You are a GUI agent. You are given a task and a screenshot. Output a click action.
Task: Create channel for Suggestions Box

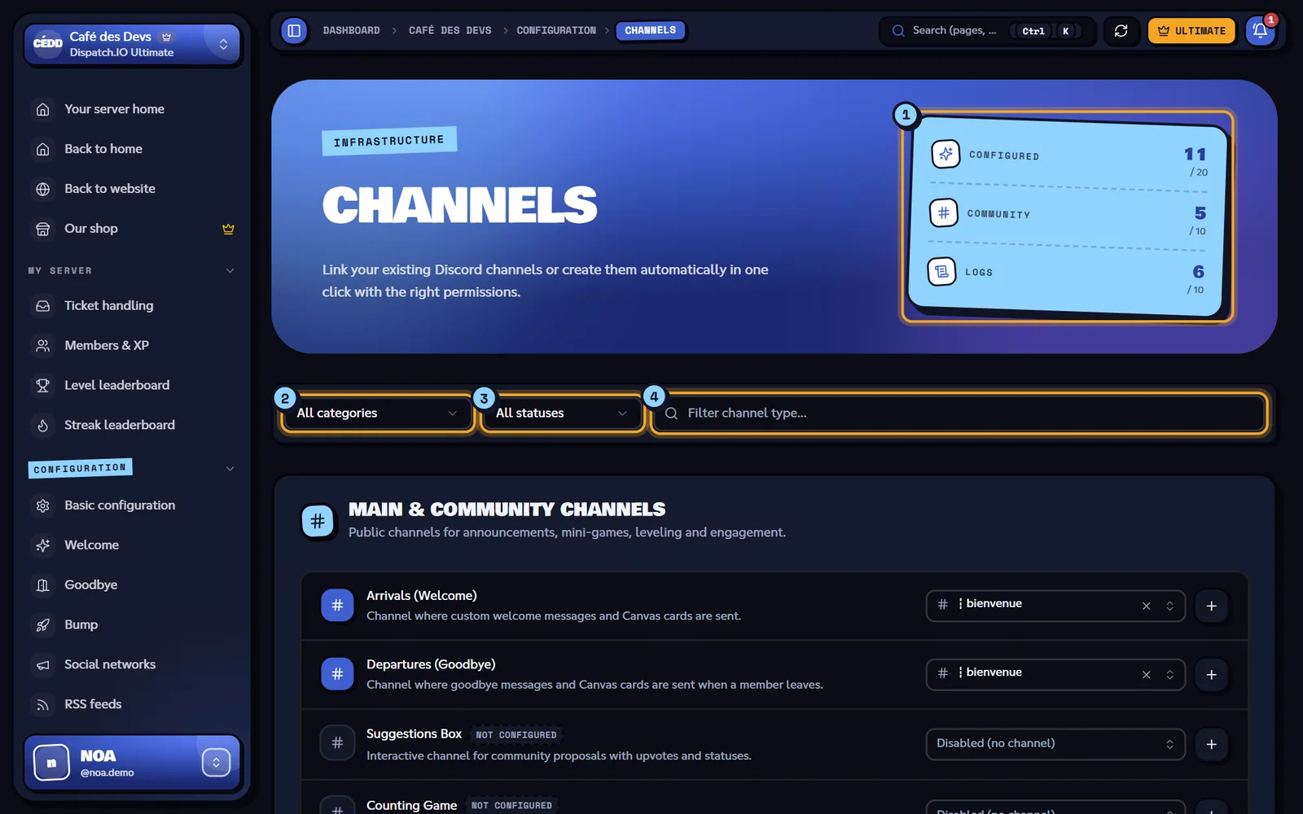[1212, 744]
